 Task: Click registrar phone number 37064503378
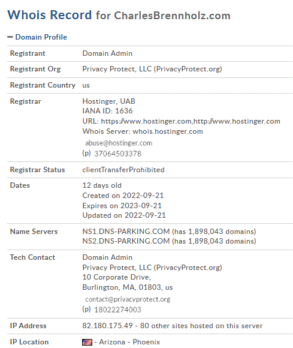coord(117,154)
